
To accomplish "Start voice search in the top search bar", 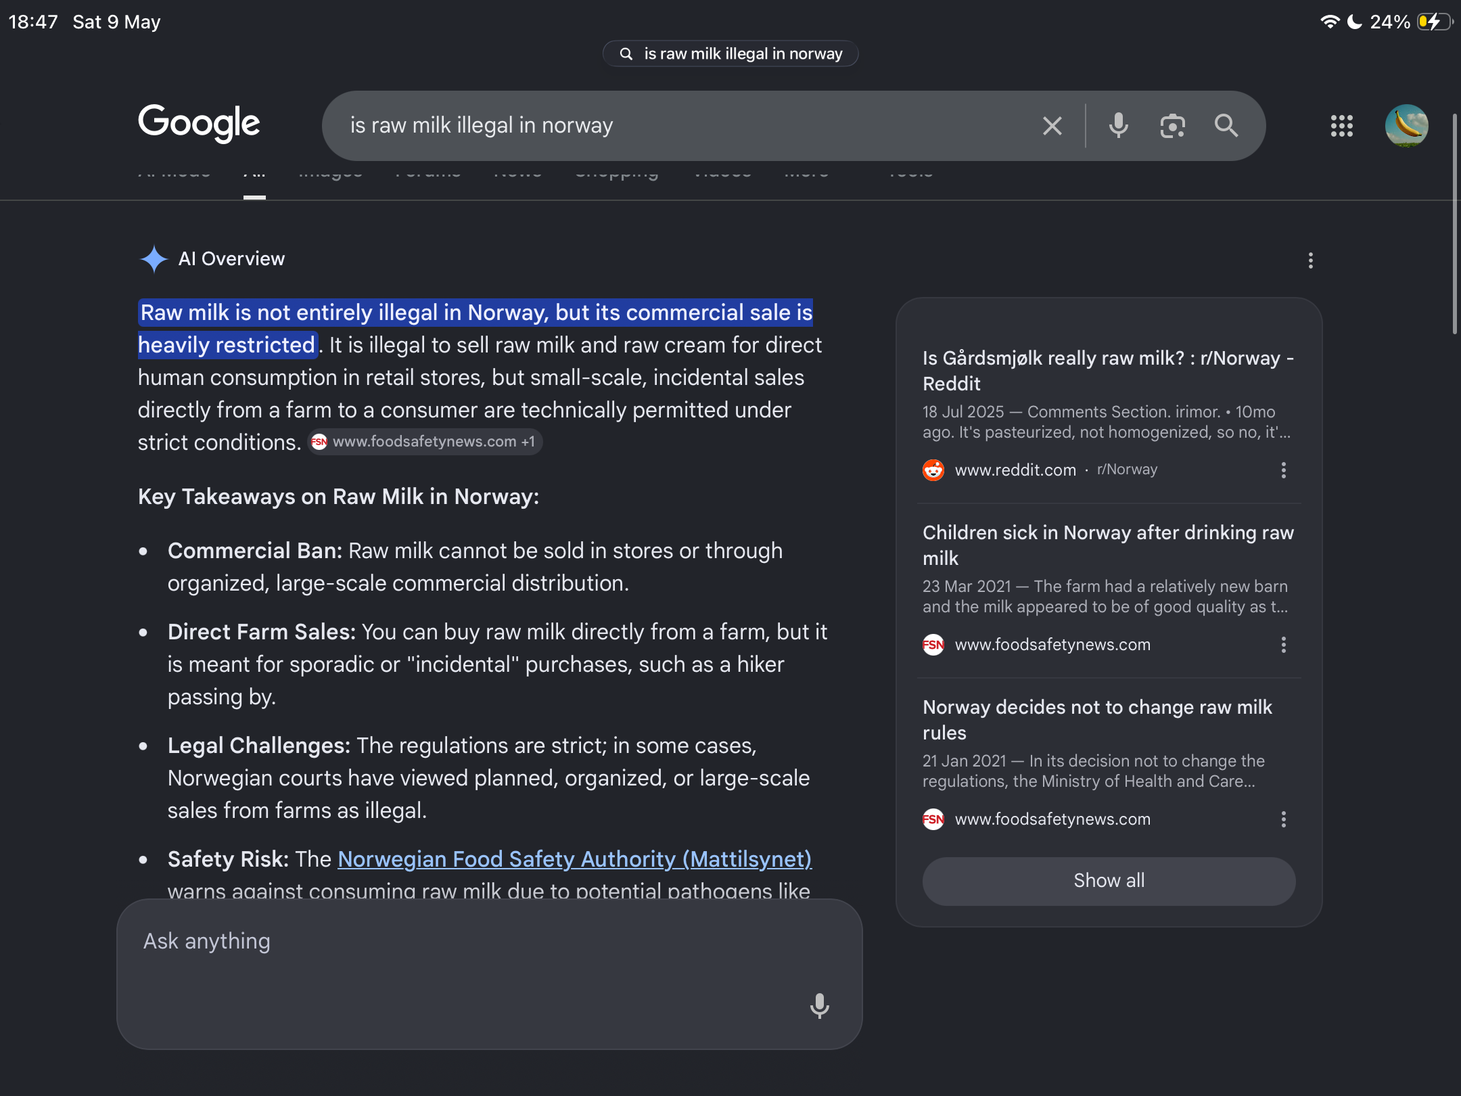I will (x=1118, y=126).
